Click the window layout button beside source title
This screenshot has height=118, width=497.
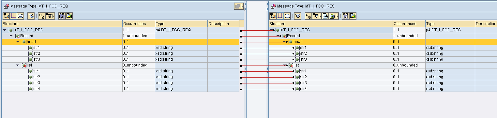tap(239, 6)
